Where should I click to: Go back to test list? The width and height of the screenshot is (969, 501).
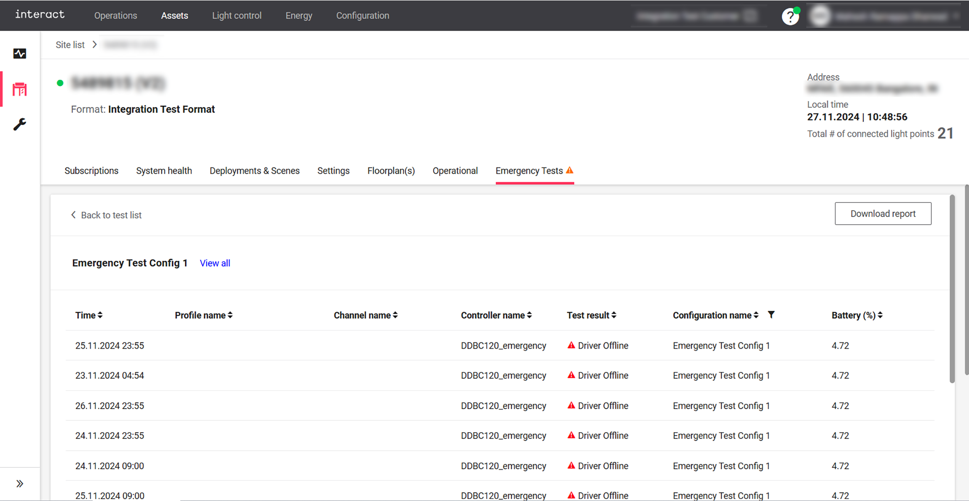106,215
